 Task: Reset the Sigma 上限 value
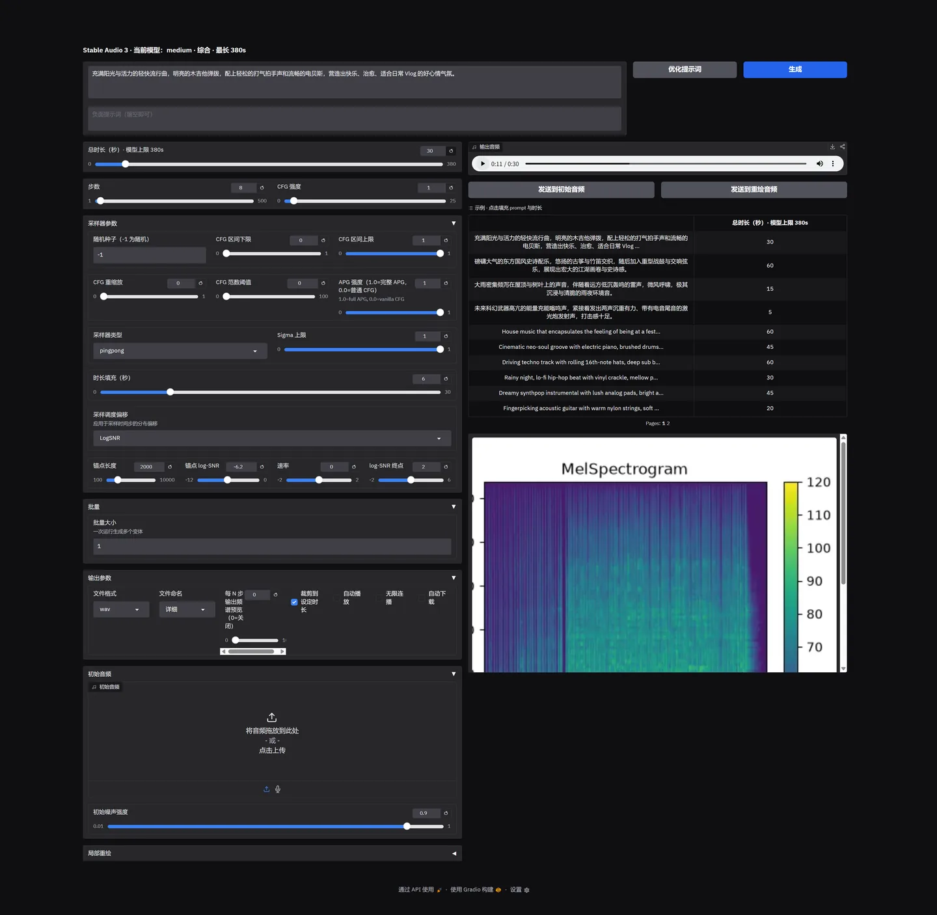pyautogui.click(x=446, y=336)
